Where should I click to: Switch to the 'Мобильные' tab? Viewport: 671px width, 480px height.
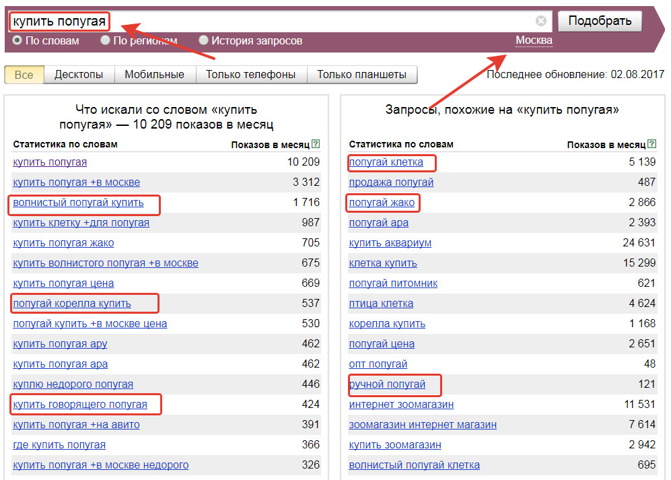[x=154, y=75]
